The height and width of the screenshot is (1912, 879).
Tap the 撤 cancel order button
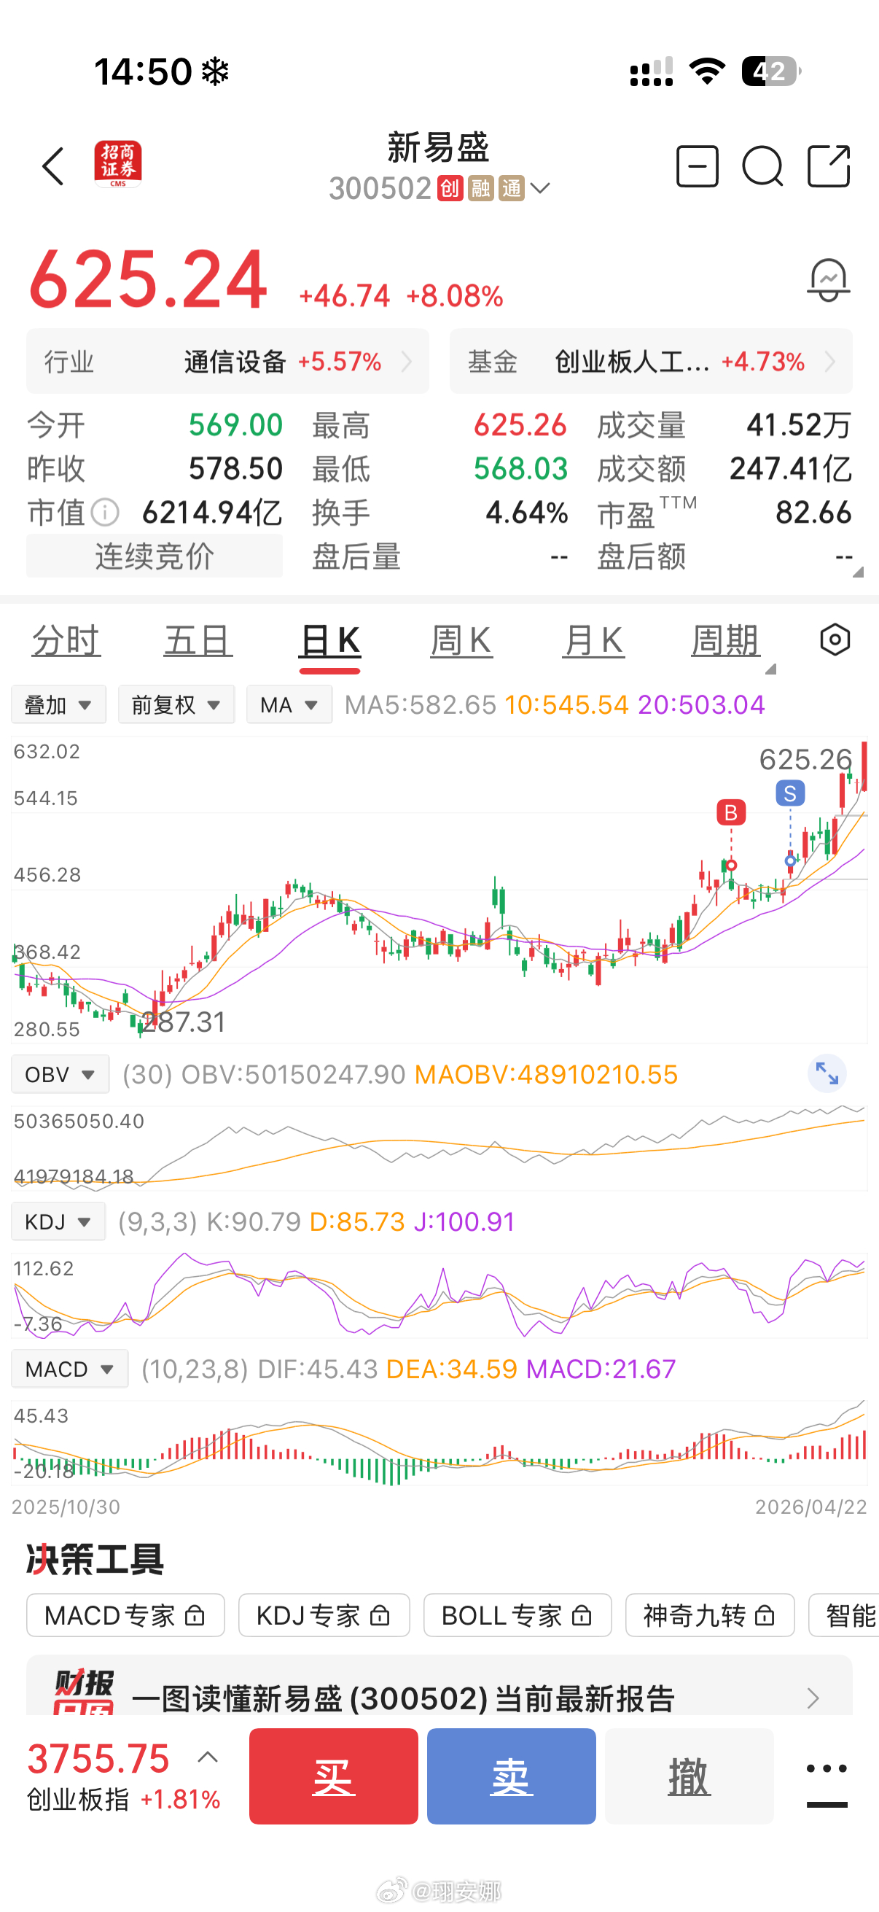pyautogui.click(x=689, y=1776)
